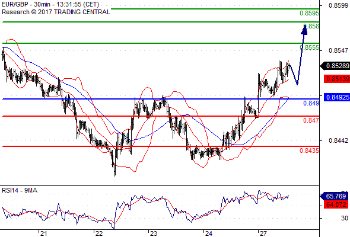
Task: Click the red RSI average tag 64.072
Action: [x=336, y=204]
